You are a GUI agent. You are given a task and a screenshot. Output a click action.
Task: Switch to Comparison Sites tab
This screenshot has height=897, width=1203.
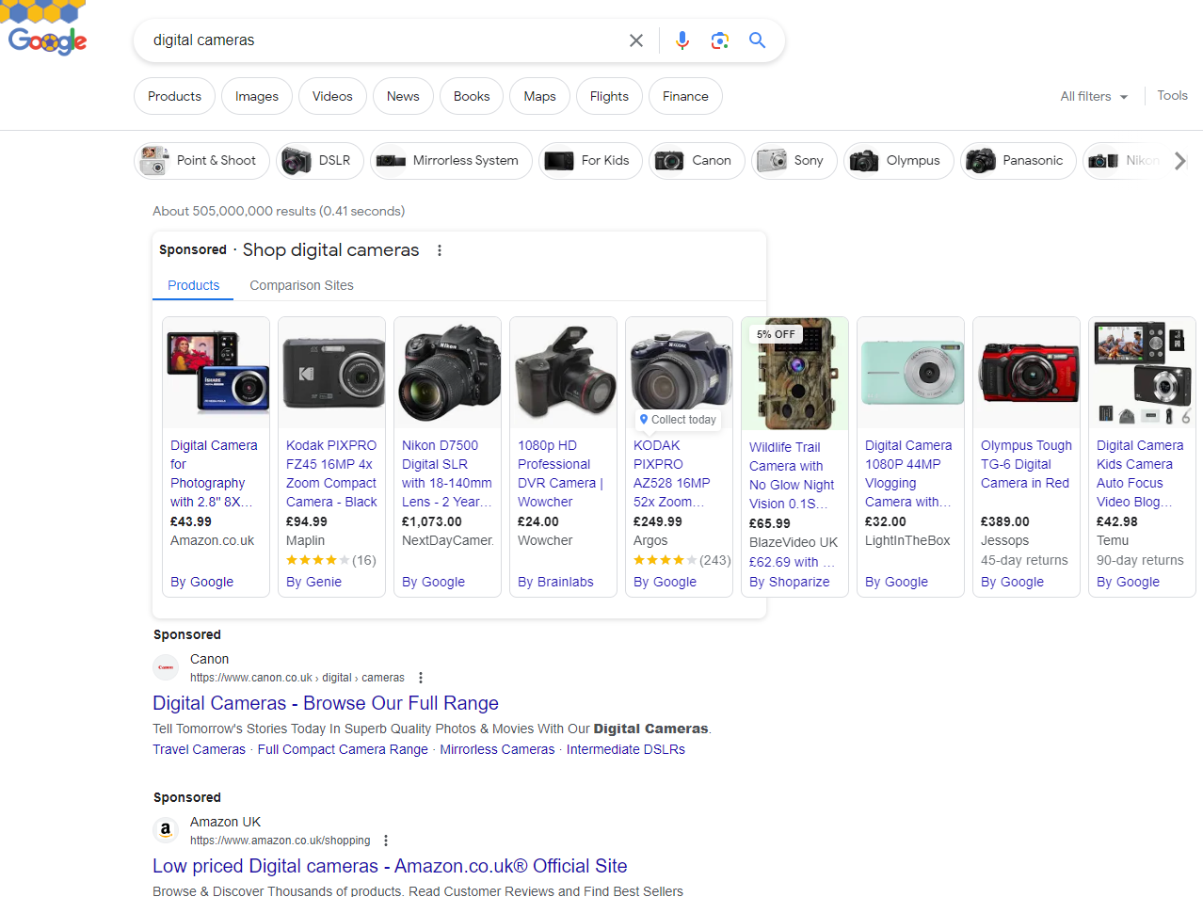(301, 285)
